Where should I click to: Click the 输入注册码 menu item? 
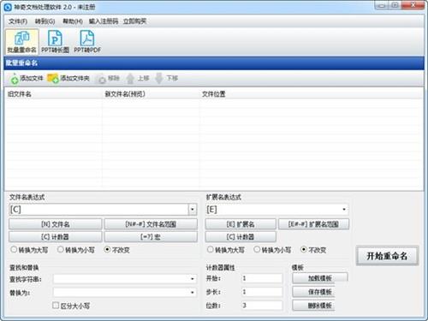[104, 21]
